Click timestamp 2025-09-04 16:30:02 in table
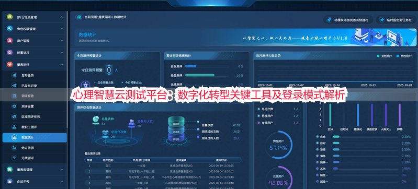This screenshot has width=418, height=189. point(221,171)
